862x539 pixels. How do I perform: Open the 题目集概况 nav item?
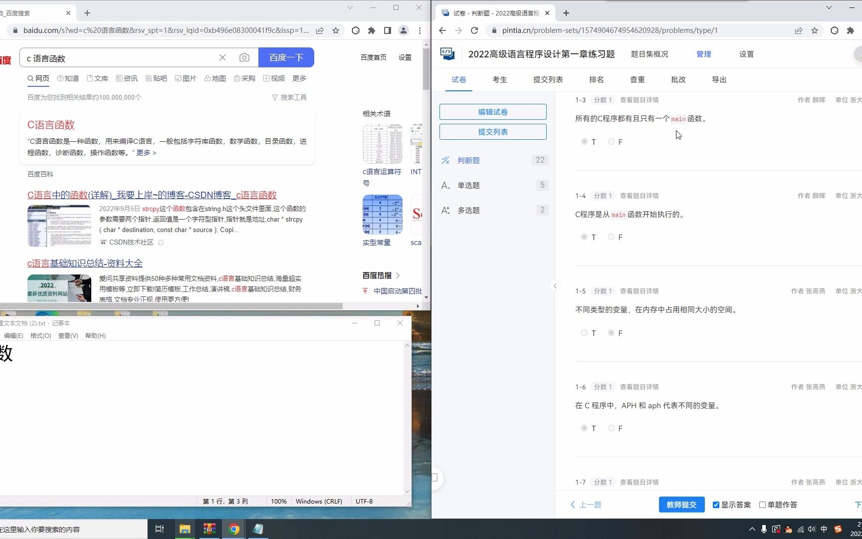point(649,54)
